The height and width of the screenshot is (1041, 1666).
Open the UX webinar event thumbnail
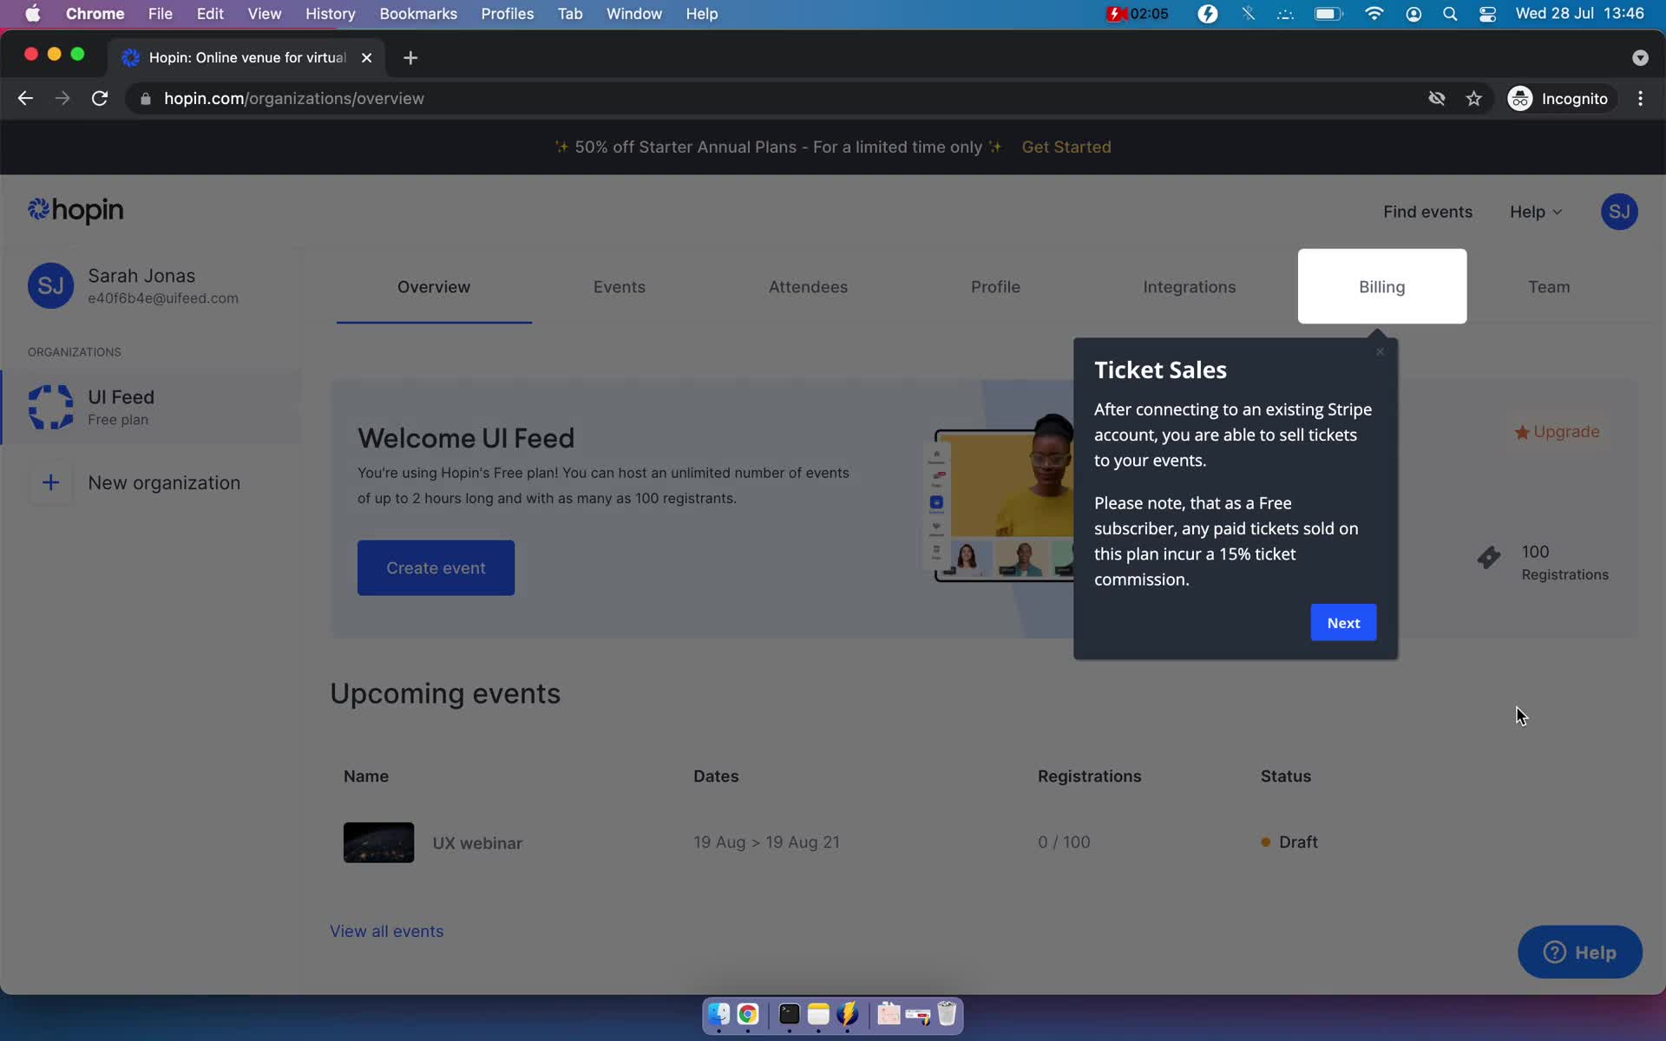[378, 842]
